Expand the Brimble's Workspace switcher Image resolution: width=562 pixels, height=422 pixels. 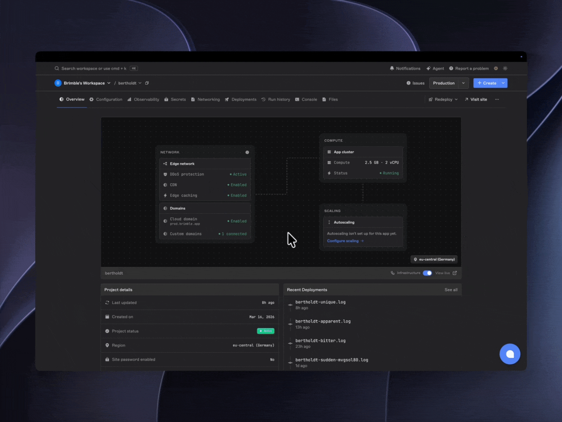87,83
